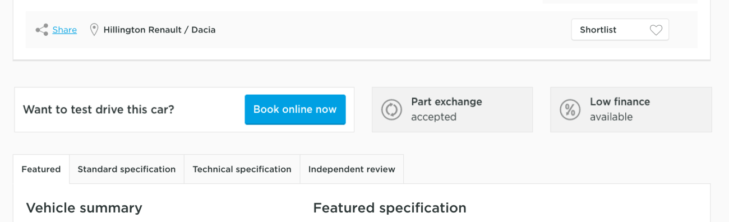
Task: Switch to the Independent review tab
Action: pyautogui.click(x=352, y=169)
